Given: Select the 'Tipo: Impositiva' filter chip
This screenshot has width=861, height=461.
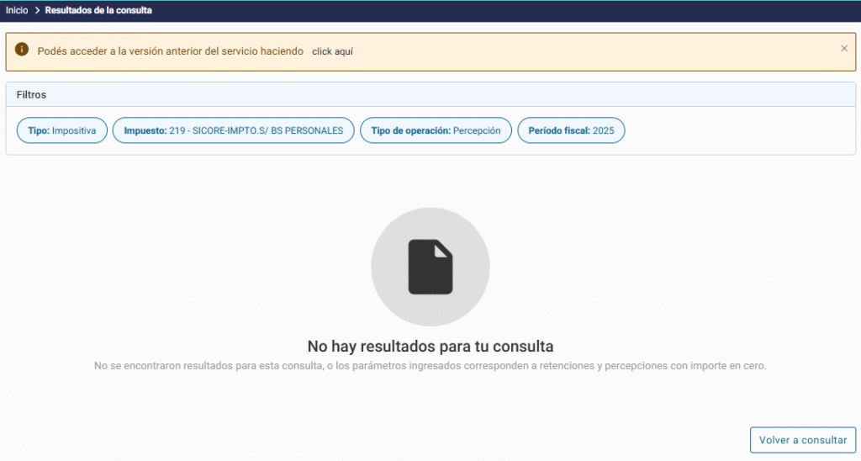Looking at the screenshot, I should pos(62,130).
